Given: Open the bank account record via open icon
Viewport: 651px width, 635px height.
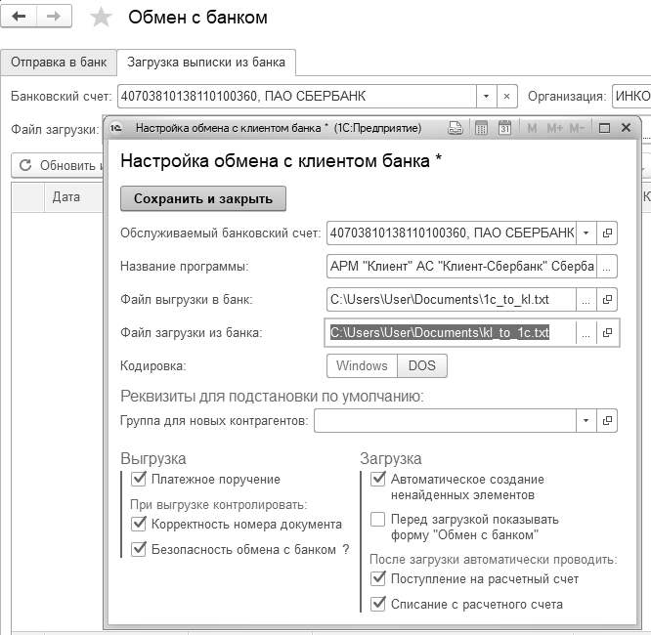Looking at the screenshot, I should [607, 233].
